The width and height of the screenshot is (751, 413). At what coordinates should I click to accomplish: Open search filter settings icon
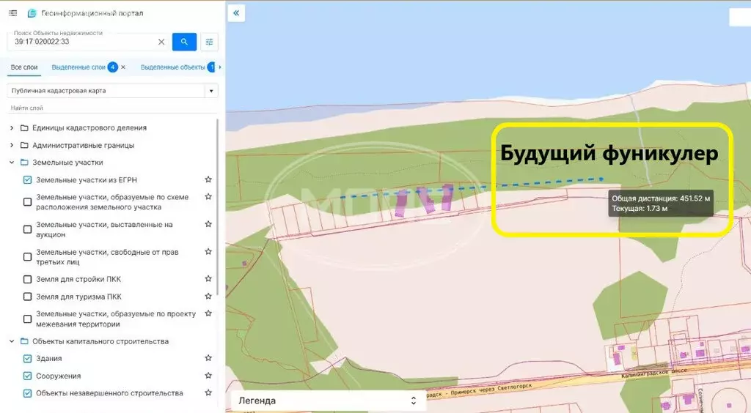click(209, 42)
